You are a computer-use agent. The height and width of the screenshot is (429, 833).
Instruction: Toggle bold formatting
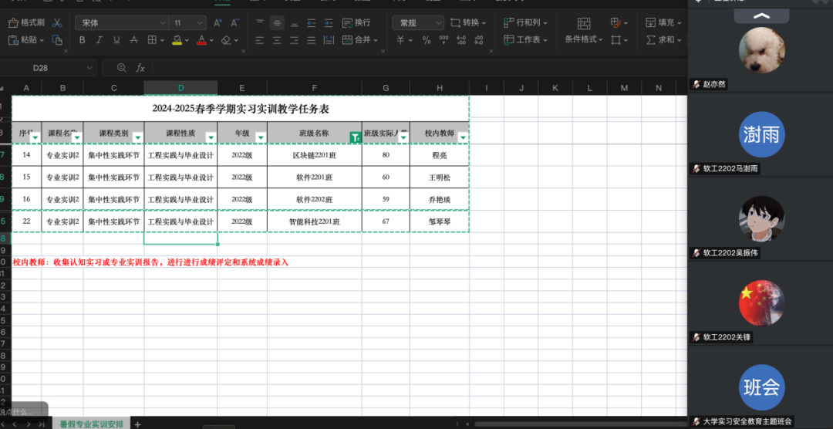click(82, 40)
